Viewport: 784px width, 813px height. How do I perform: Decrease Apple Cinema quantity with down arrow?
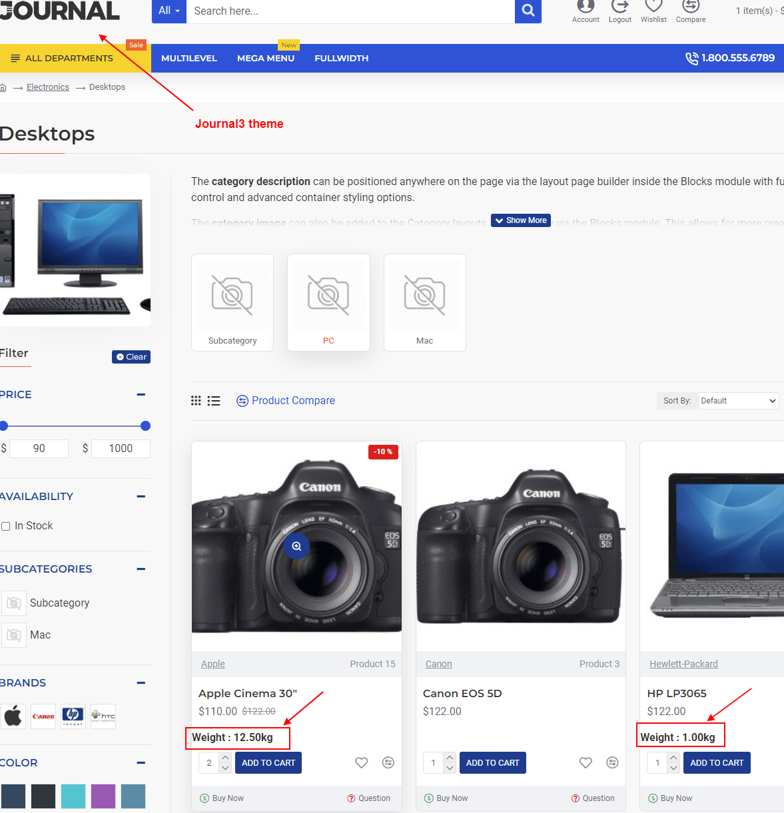(225, 768)
